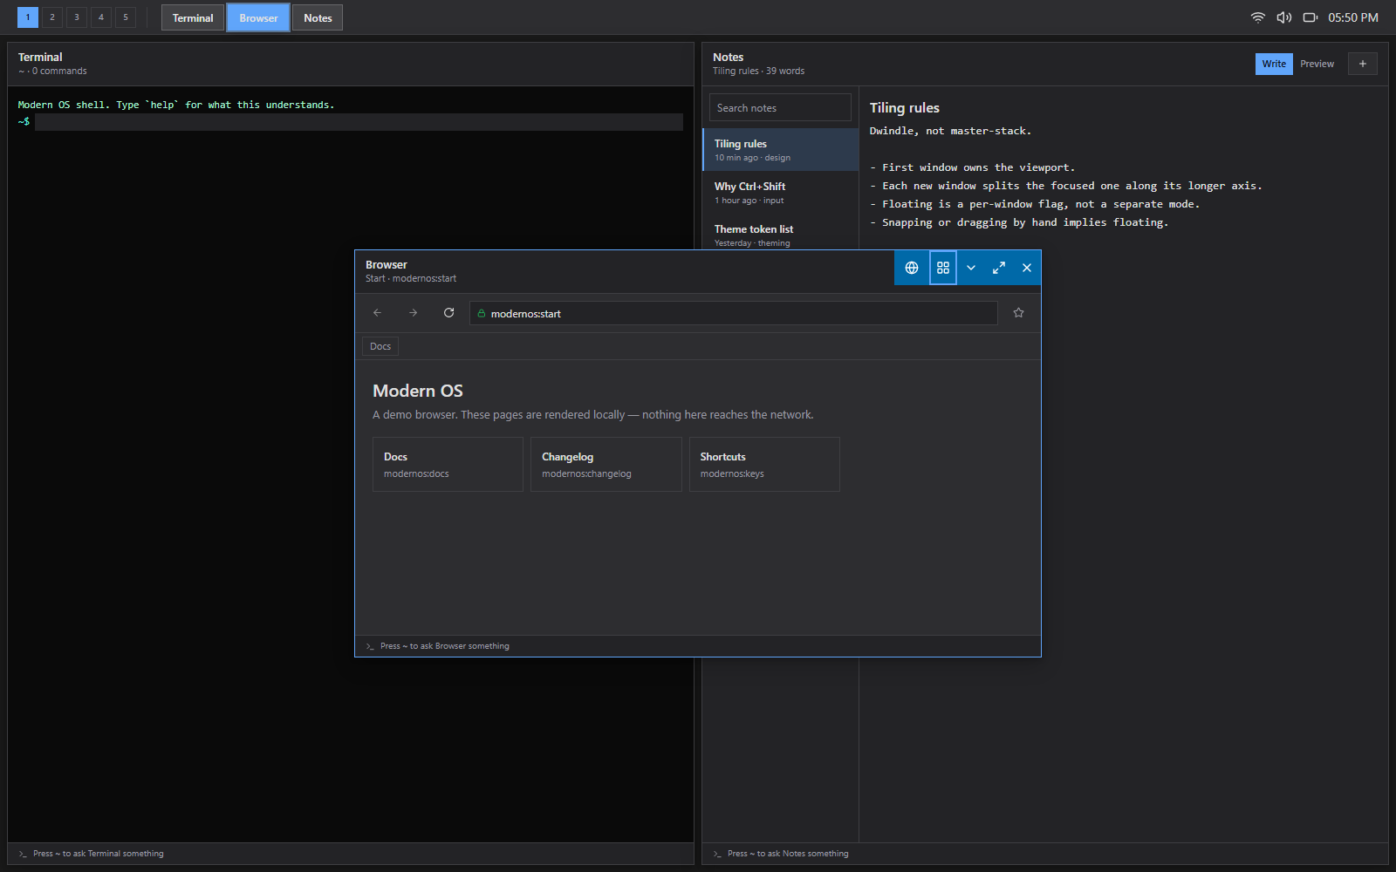Focus Terminal from the top bar

click(x=193, y=17)
